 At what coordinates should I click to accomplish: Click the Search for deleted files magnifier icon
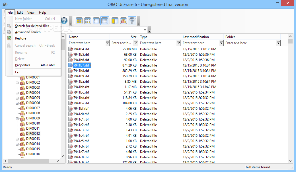click(x=9, y=26)
